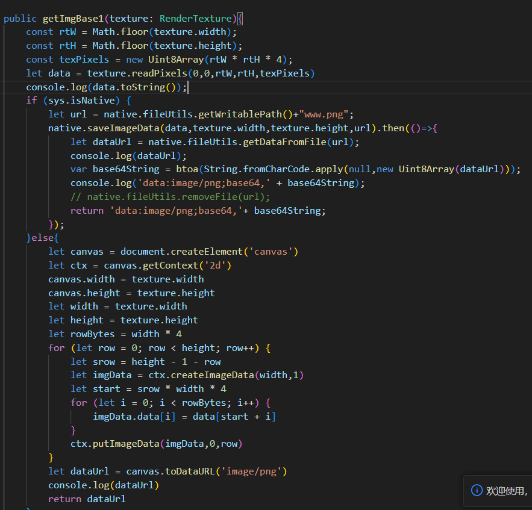Click the 'var' keyword before base64String

(x=79, y=169)
